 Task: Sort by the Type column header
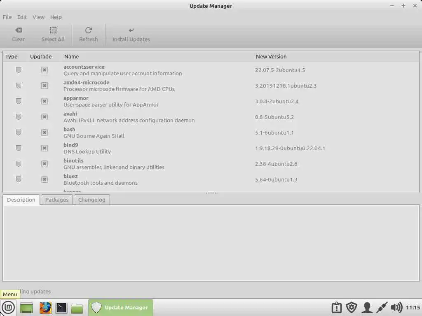(x=11, y=57)
